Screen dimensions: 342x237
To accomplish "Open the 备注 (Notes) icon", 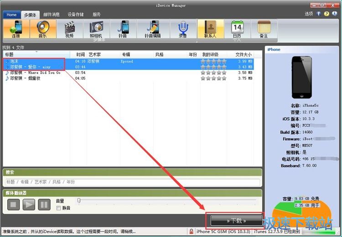I will 263,29.
